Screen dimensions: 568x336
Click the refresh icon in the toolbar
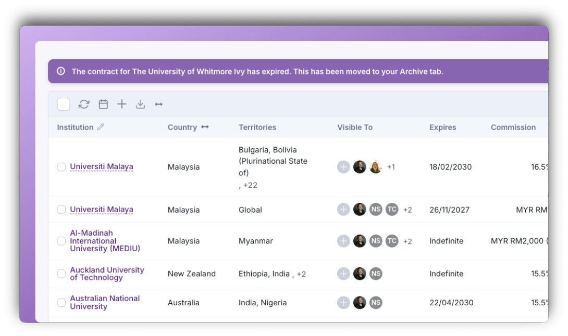point(84,104)
